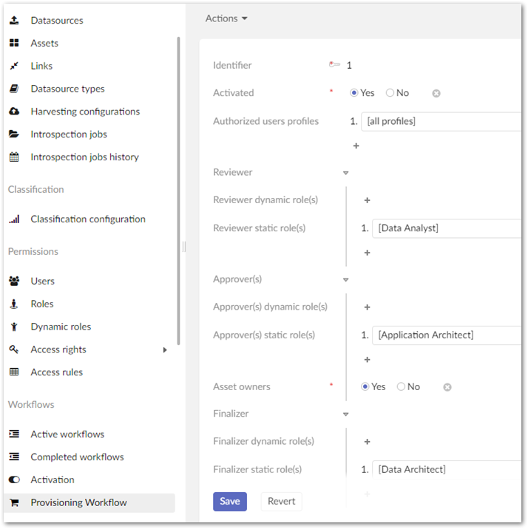Open Dynamic roles in sidebar
The height and width of the screenshot is (529, 528).
61,327
